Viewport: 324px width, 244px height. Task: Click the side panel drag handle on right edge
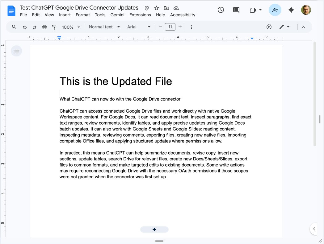(320, 119)
